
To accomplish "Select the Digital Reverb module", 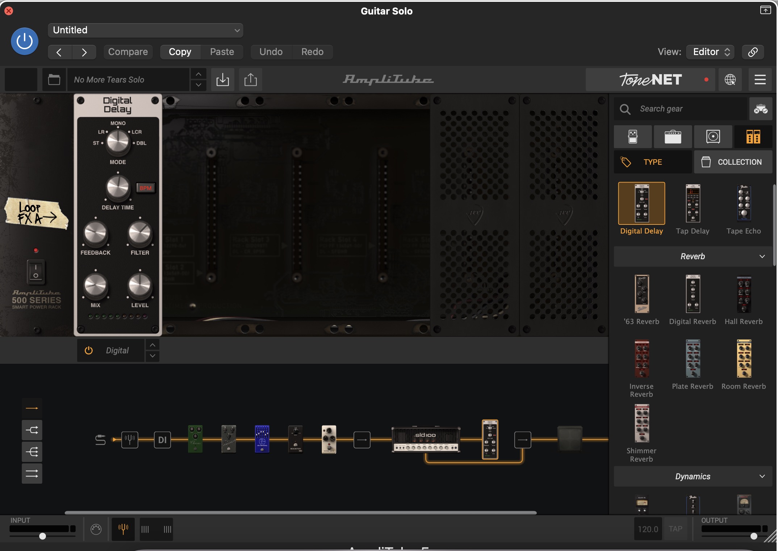I will [x=693, y=294].
